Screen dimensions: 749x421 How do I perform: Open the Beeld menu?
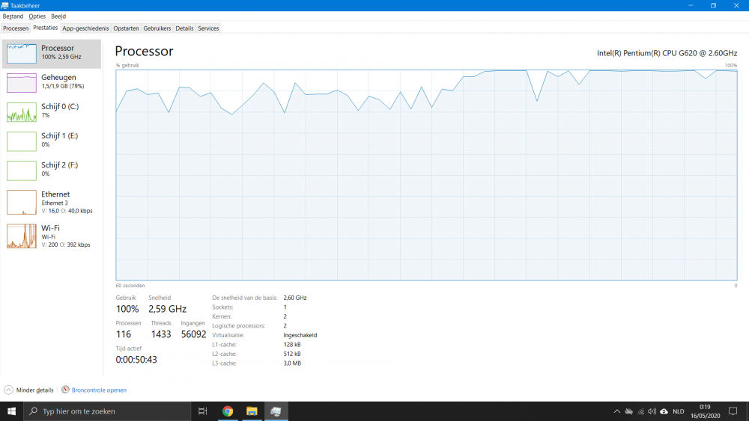click(x=58, y=16)
